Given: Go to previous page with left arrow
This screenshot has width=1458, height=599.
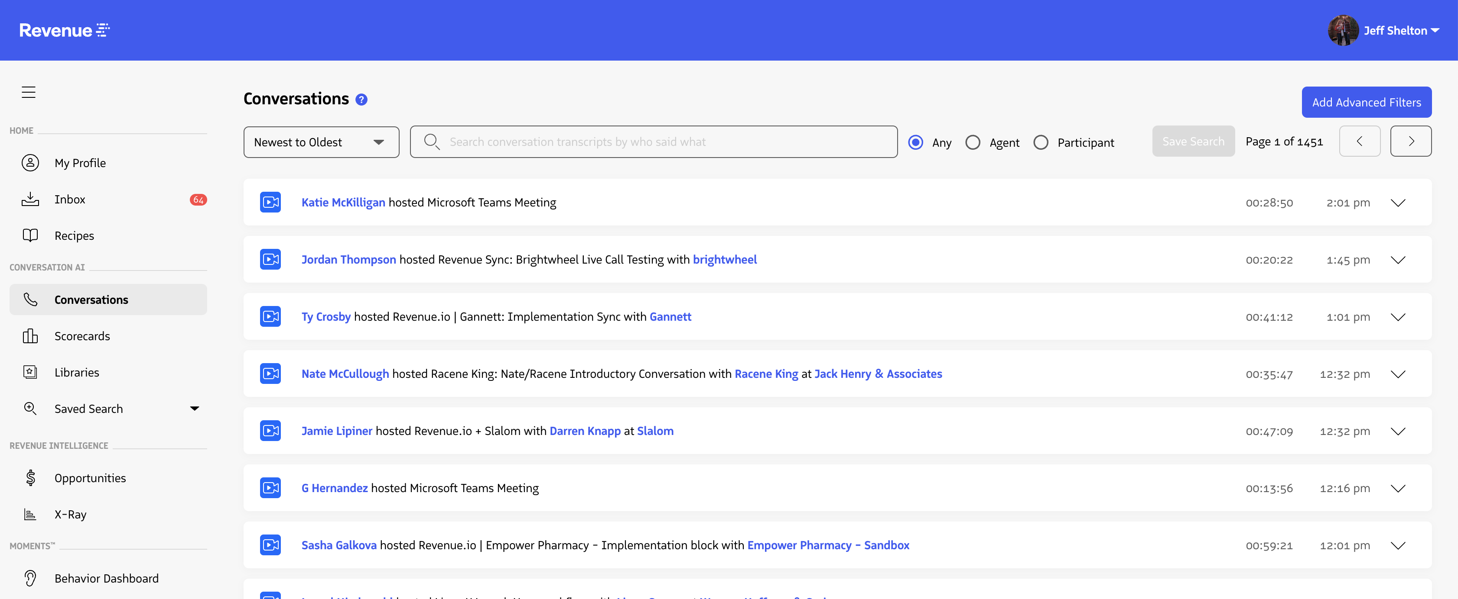Looking at the screenshot, I should pos(1360,141).
